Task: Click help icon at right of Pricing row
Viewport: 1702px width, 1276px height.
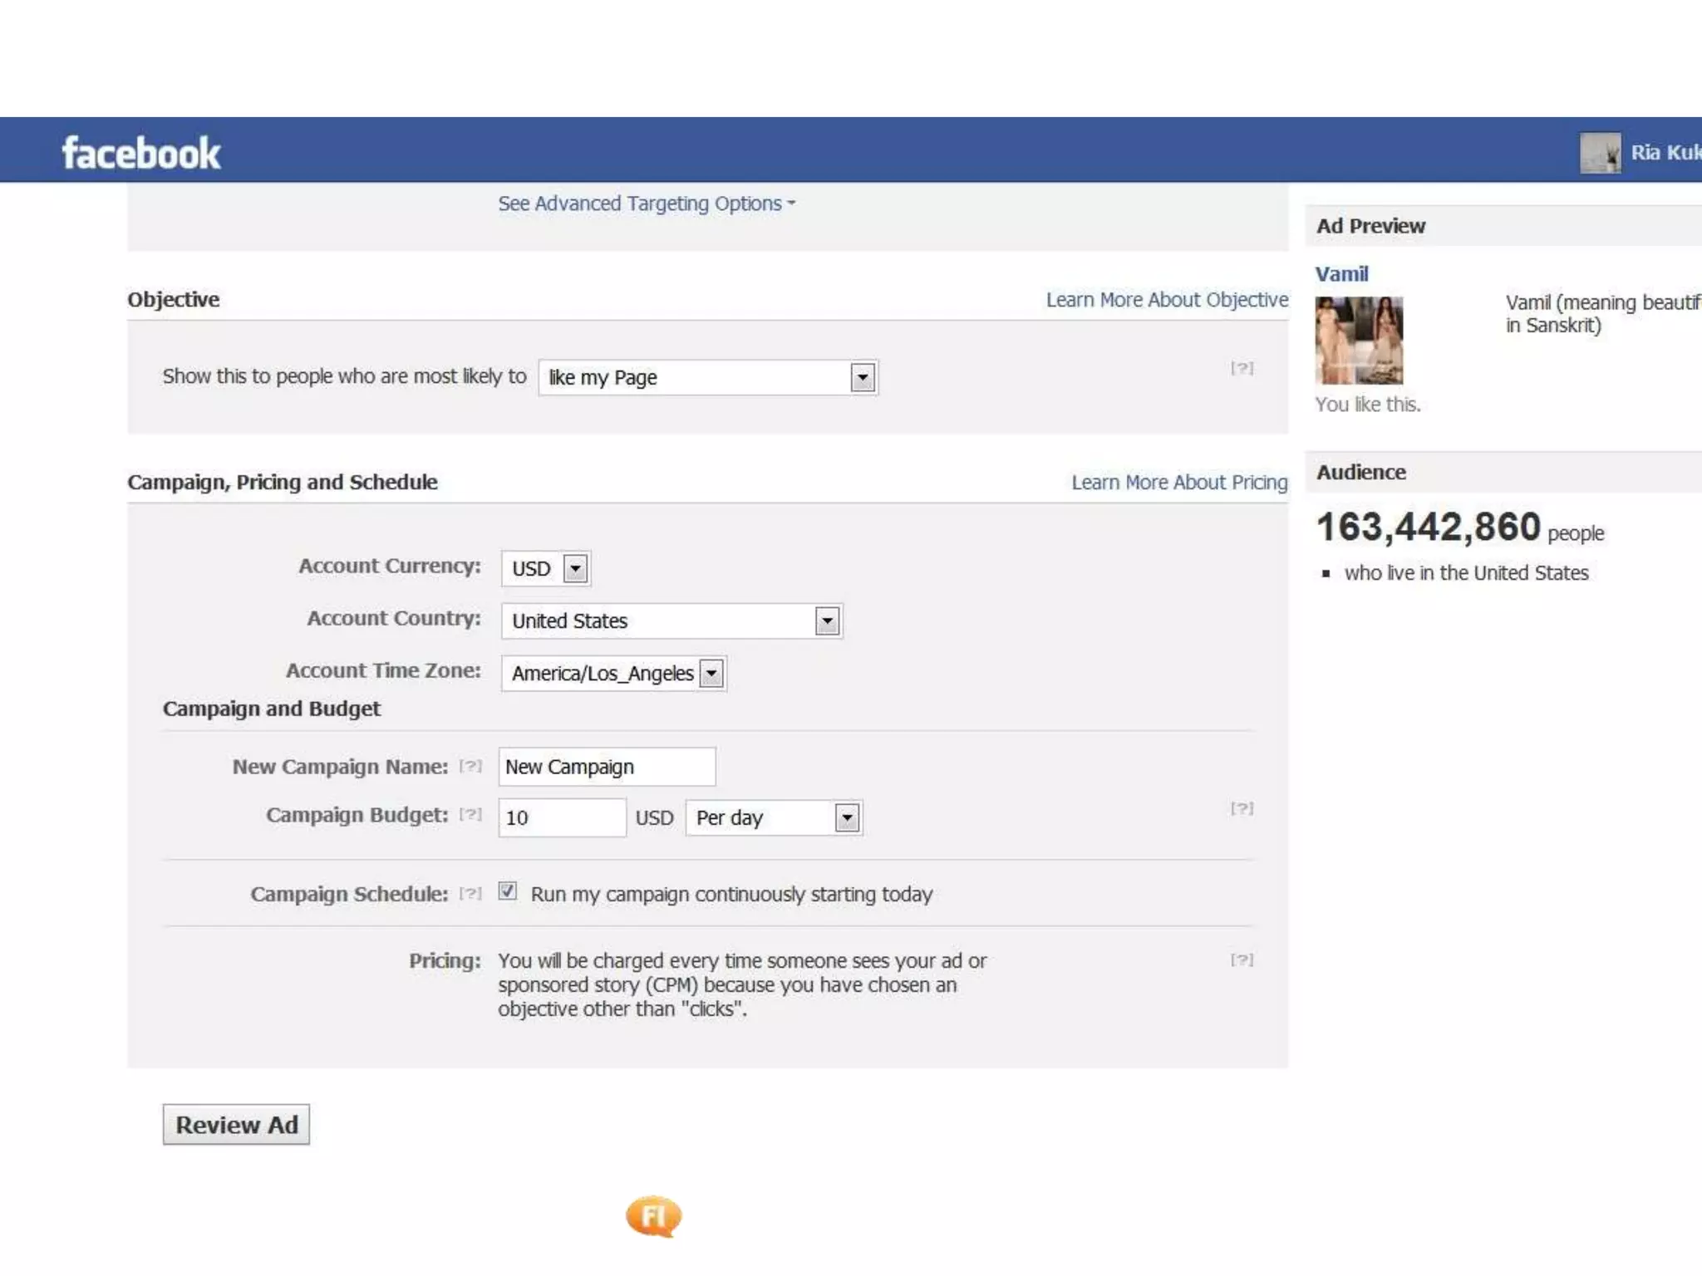Action: point(1242,959)
